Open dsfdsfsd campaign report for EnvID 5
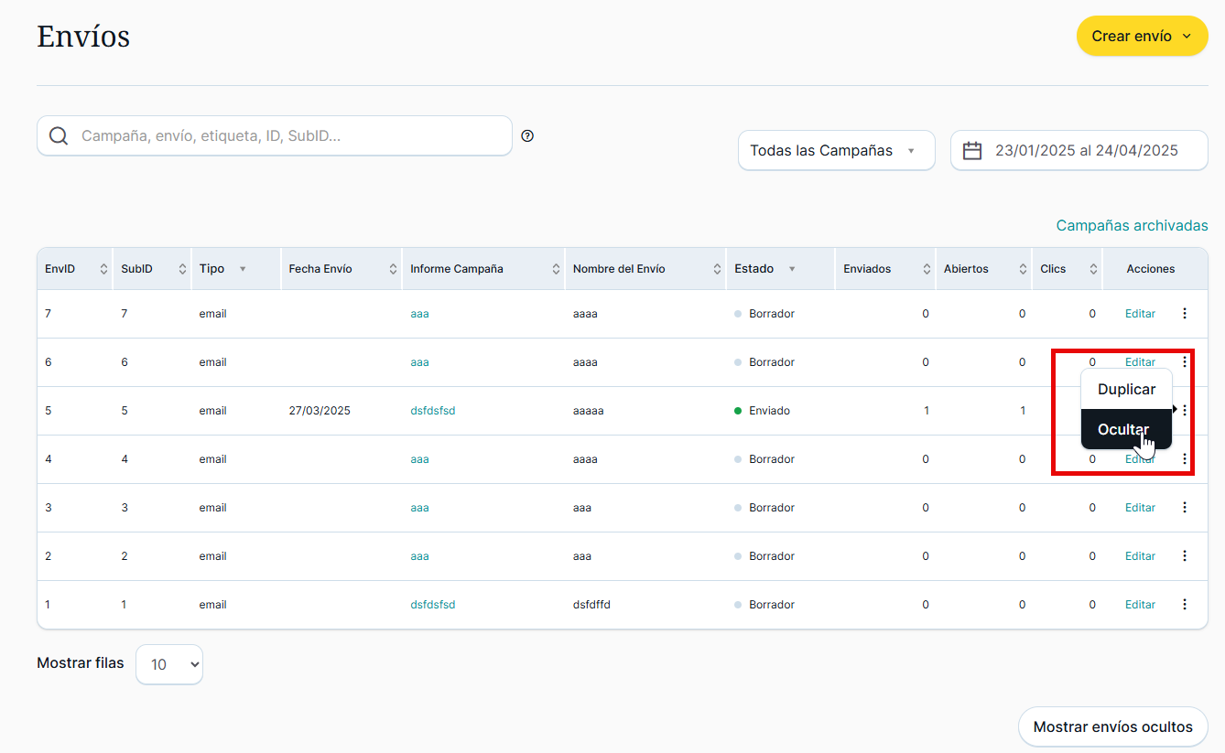Screen dimensions: 1225x753 click(x=432, y=411)
